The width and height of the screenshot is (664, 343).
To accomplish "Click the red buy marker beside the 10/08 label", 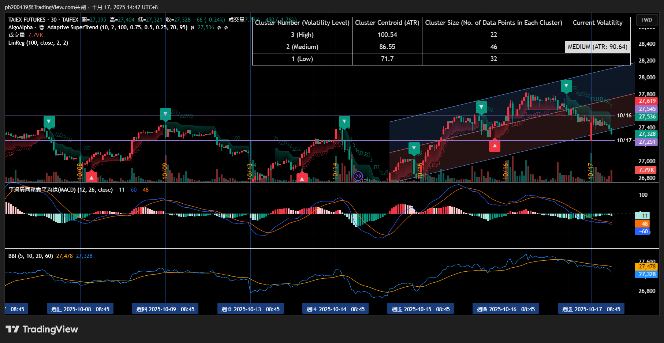I will (91, 177).
